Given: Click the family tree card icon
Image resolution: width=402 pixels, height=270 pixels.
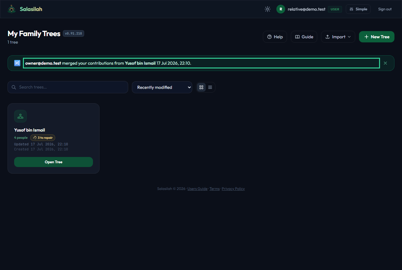Looking at the screenshot, I should pos(20,116).
